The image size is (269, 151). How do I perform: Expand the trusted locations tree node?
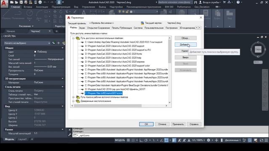(x=74, y=101)
